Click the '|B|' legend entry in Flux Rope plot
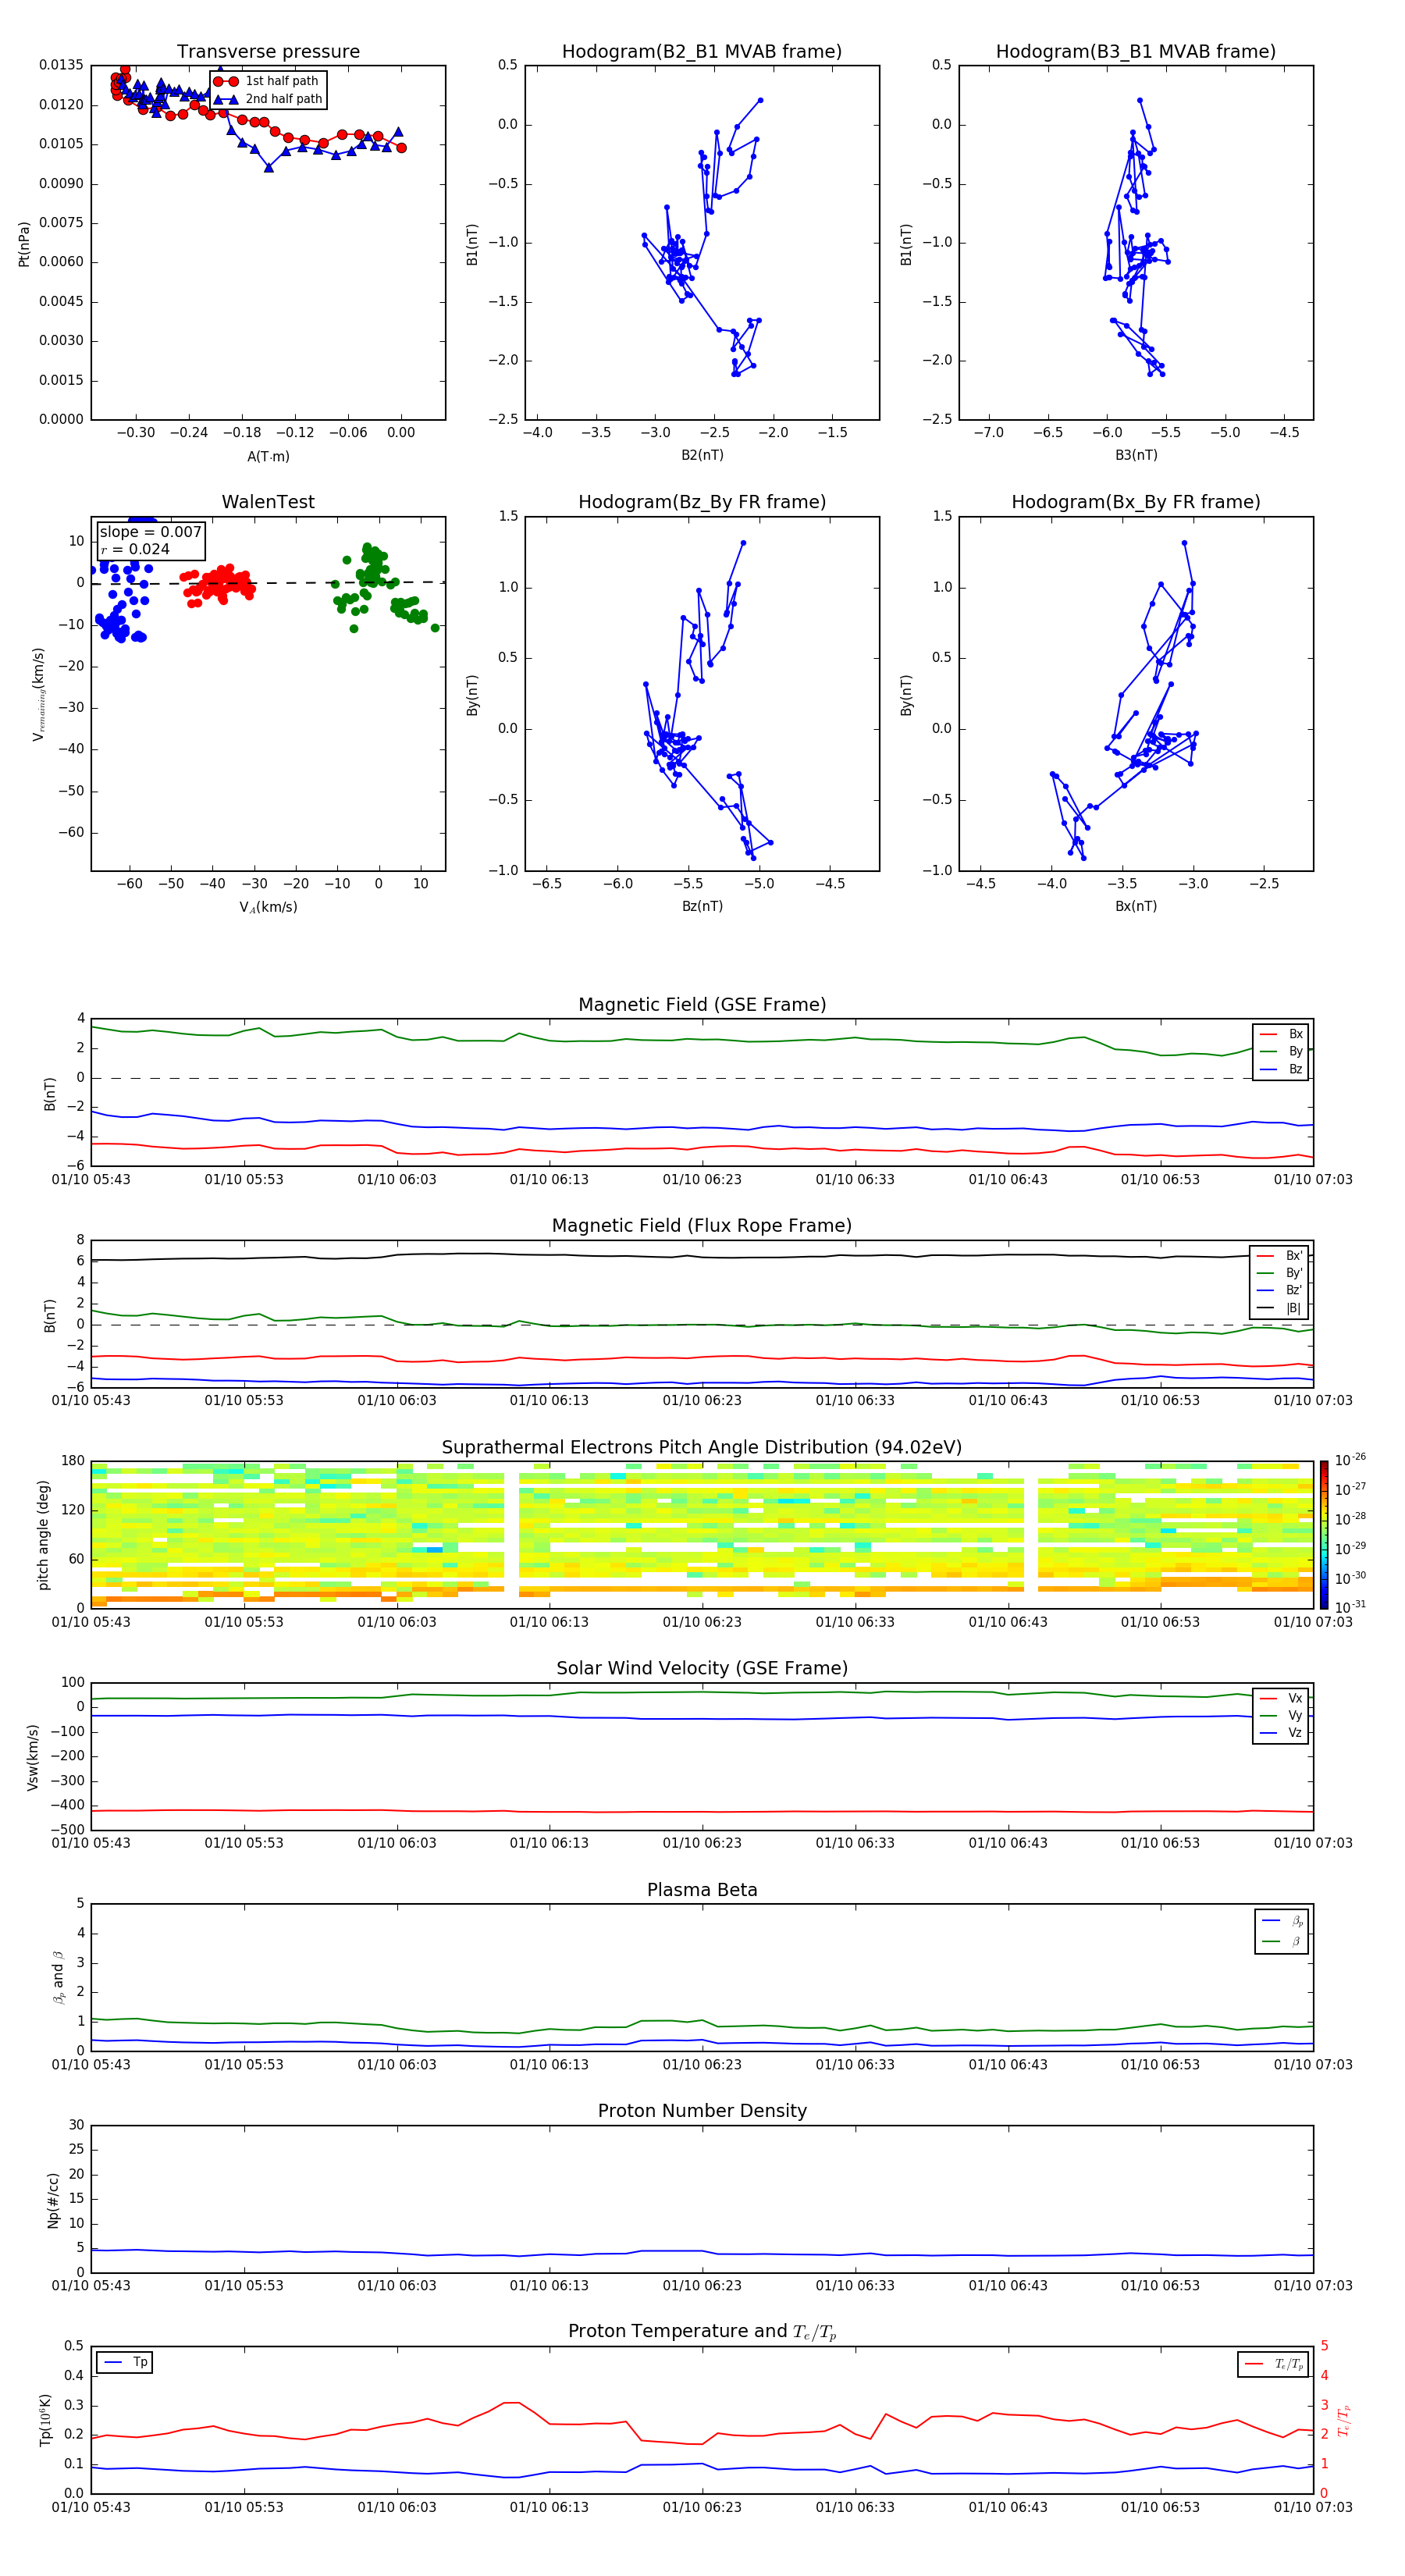The height and width of the screenshot is (2576, 1405). [x=1280, y=1308]
